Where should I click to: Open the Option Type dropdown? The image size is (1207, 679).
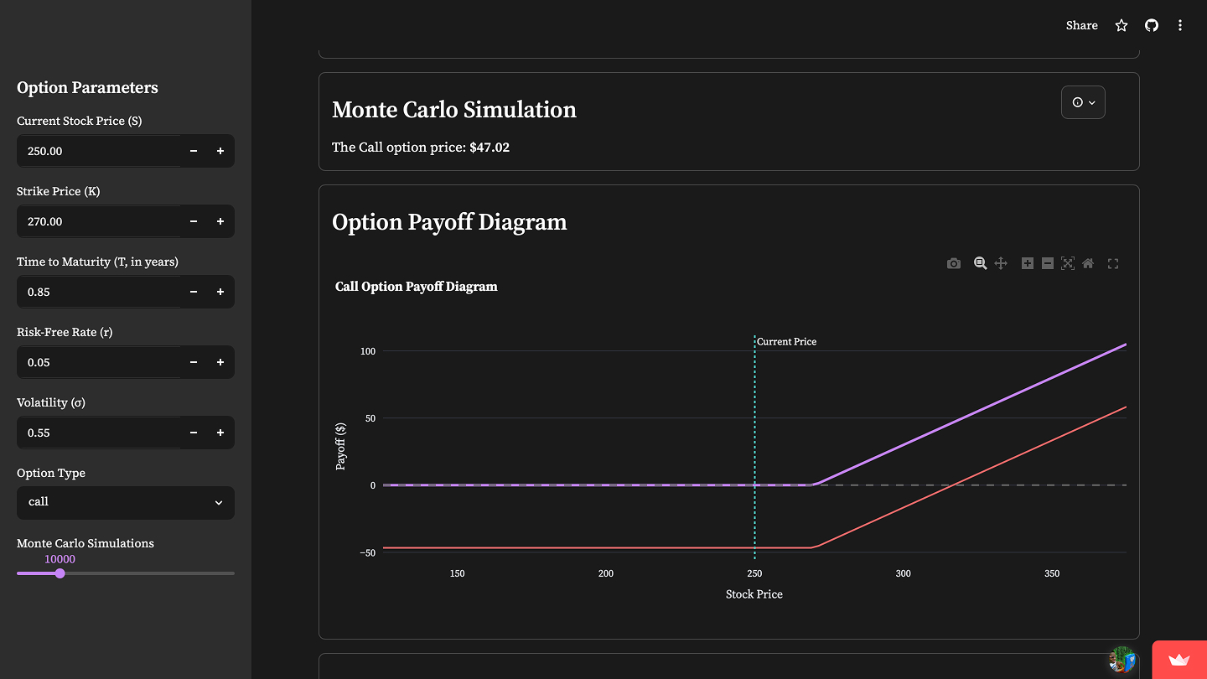coord(126,502)
